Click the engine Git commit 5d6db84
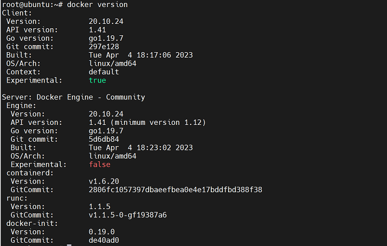Screen dimensions: 387x246 click(x=104, y=139)
